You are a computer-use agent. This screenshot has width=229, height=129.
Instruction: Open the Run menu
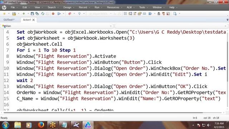pos(97,7)
